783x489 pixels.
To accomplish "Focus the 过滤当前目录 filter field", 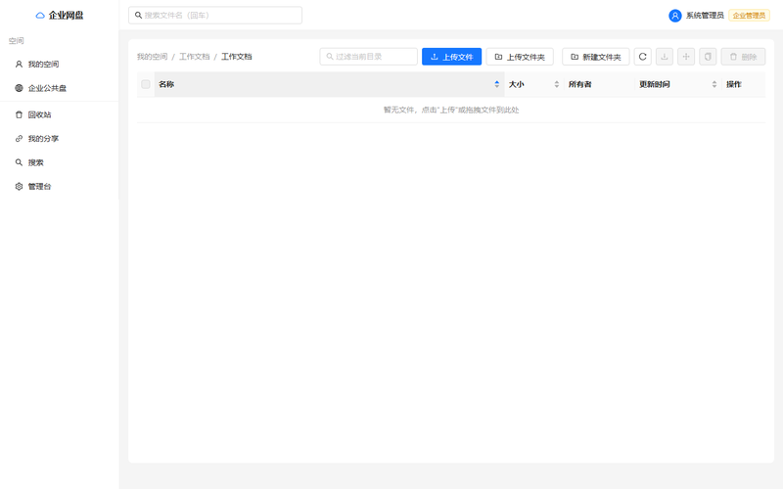I will pyautogui.click(x=369, y=57).
